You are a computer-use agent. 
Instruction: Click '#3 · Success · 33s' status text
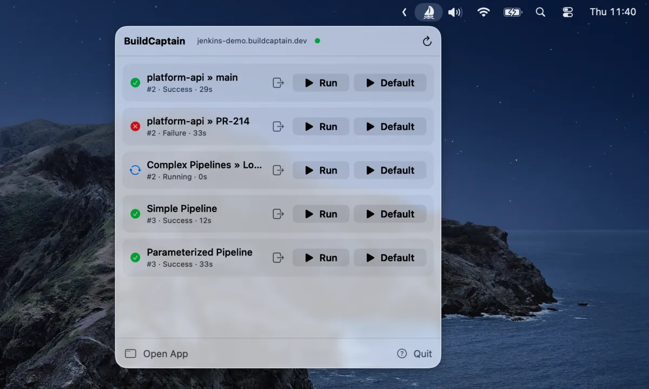click(180, 264)
